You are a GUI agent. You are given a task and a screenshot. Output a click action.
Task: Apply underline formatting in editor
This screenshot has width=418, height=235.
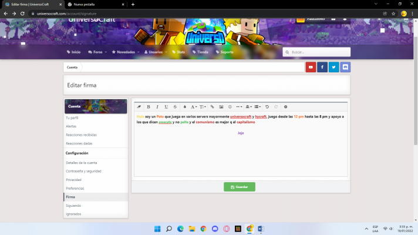(166, 107)
